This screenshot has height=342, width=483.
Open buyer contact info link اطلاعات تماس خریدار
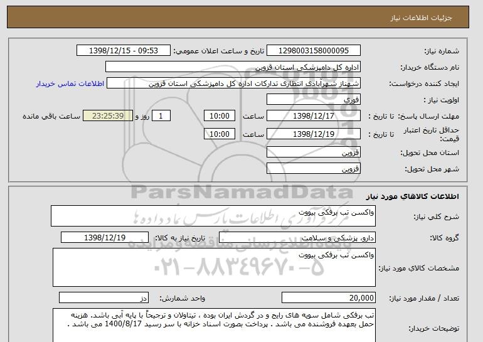[x=70, y=84]
